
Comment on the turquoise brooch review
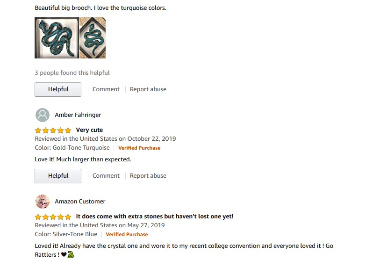point(106,89)
